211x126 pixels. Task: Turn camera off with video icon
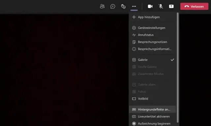point(150,6)
